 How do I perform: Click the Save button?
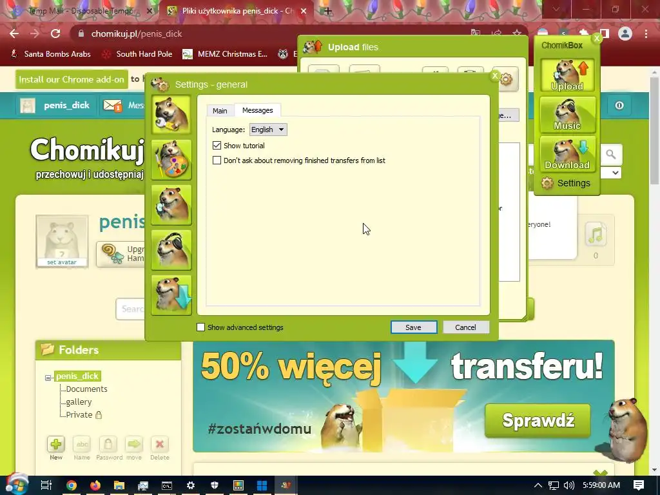pos(413,327)
